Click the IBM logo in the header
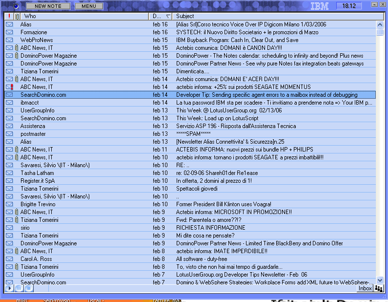The height and width of the screenshot is (302, 388). [320, 6]
